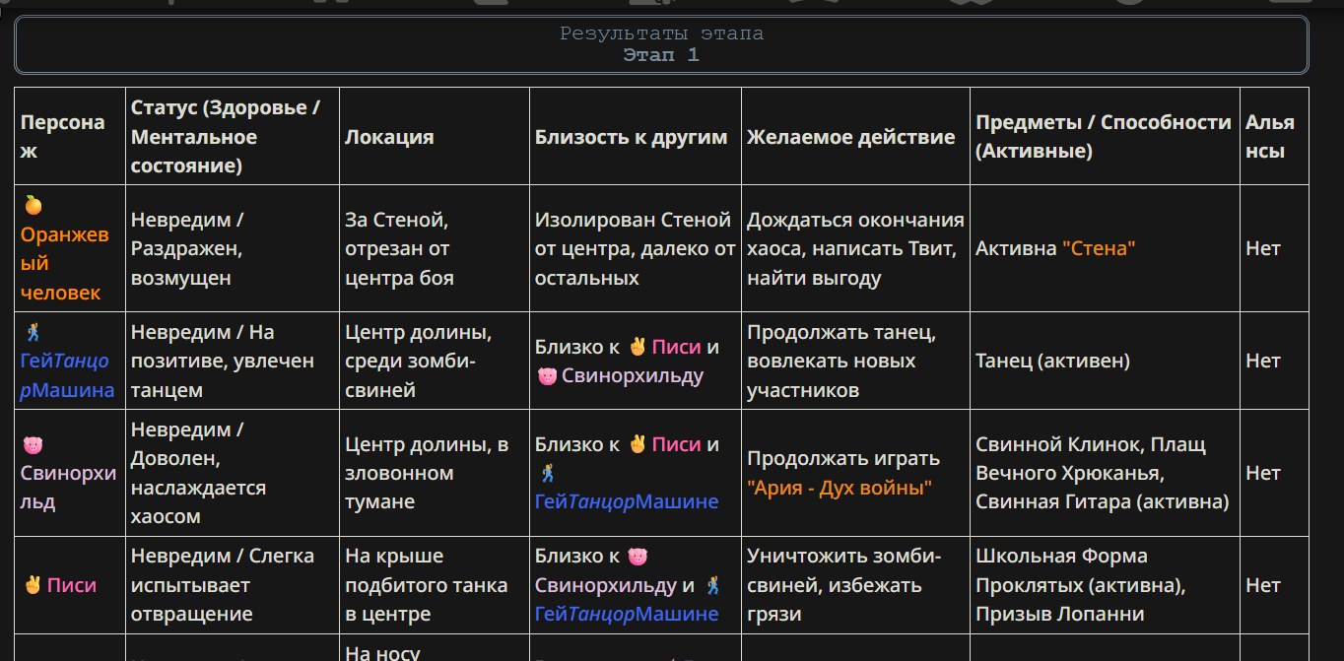Click the victory hand emoji in ГейТанцорМашина's Близость cell
The width and height of the screenshot is (1344, 661).
point(637,347)
